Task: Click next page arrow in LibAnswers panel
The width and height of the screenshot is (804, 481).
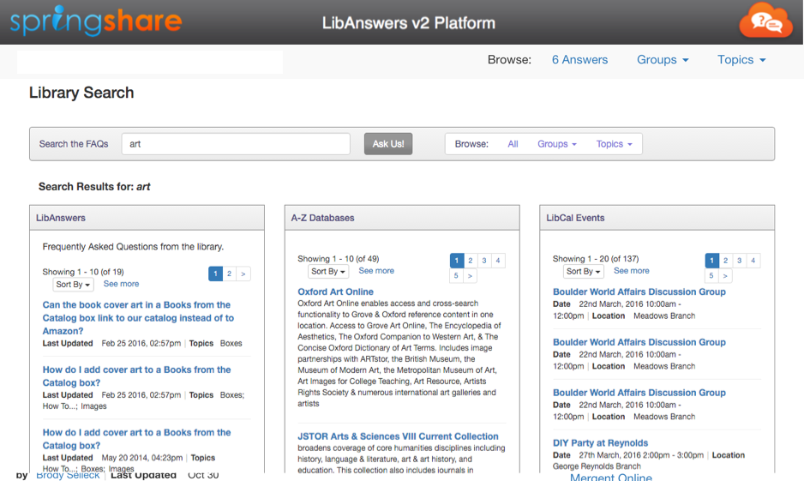Action: coord(243,274)
